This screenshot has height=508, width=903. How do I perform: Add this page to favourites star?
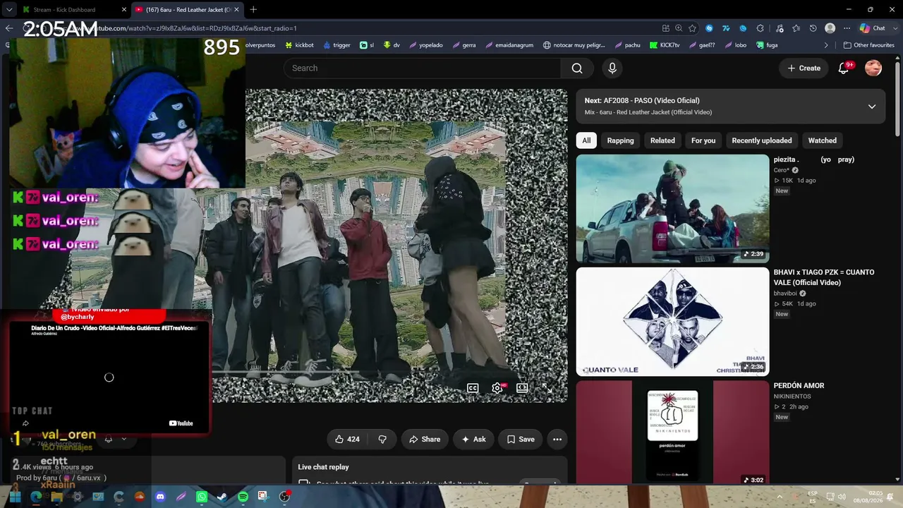point(692,28)
